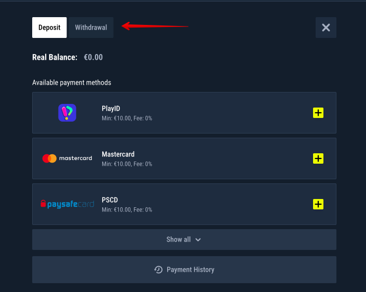Select the Deposit tab
Viewport: 366px width, 292px height.
49,28
